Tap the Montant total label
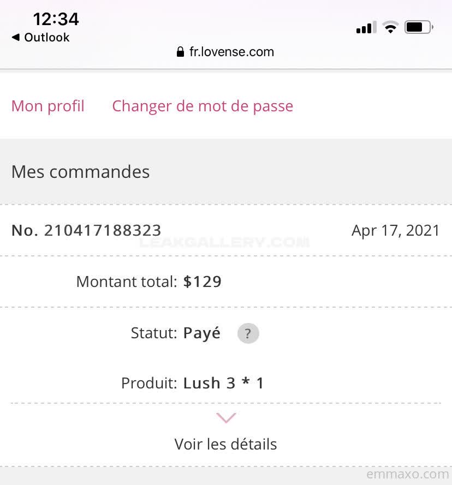Screen dimensions: 452x485 point(127,282)
